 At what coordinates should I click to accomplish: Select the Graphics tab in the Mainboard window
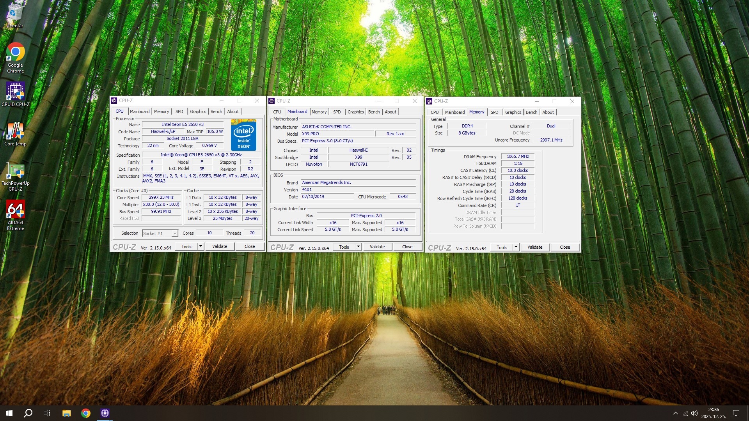pos(355,112)
